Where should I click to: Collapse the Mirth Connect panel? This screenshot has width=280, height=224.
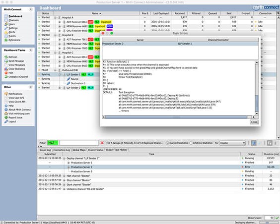click(x=31, y=9)
